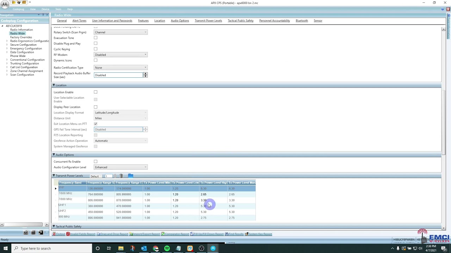Open the Codeplug menu

pos(18,9)
